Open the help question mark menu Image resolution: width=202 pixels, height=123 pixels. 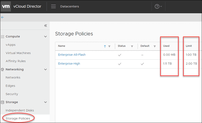[x=158, y=6]
